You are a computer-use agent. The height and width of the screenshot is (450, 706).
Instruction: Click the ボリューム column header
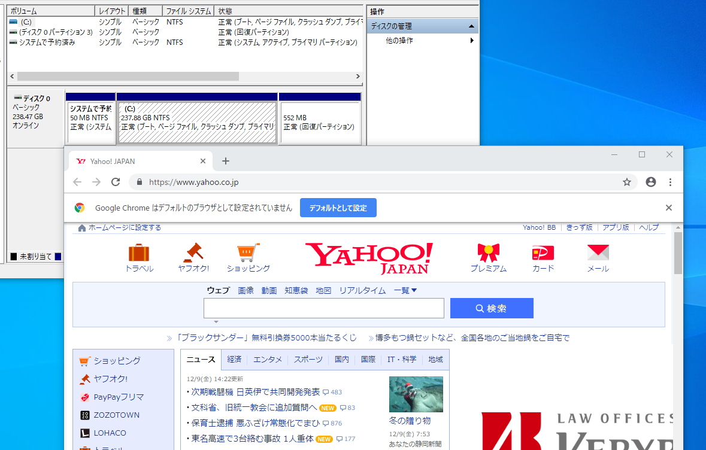51,11
